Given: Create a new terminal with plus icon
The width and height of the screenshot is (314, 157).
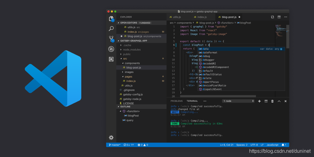Looking at the screenshot, I should (x=259, y=101).
